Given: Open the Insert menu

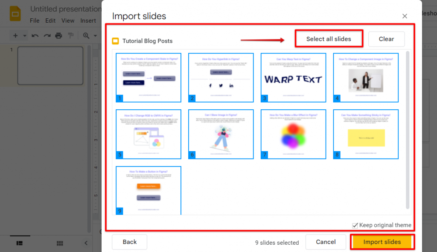Looking at the screenshot, I should pos(88,20).
